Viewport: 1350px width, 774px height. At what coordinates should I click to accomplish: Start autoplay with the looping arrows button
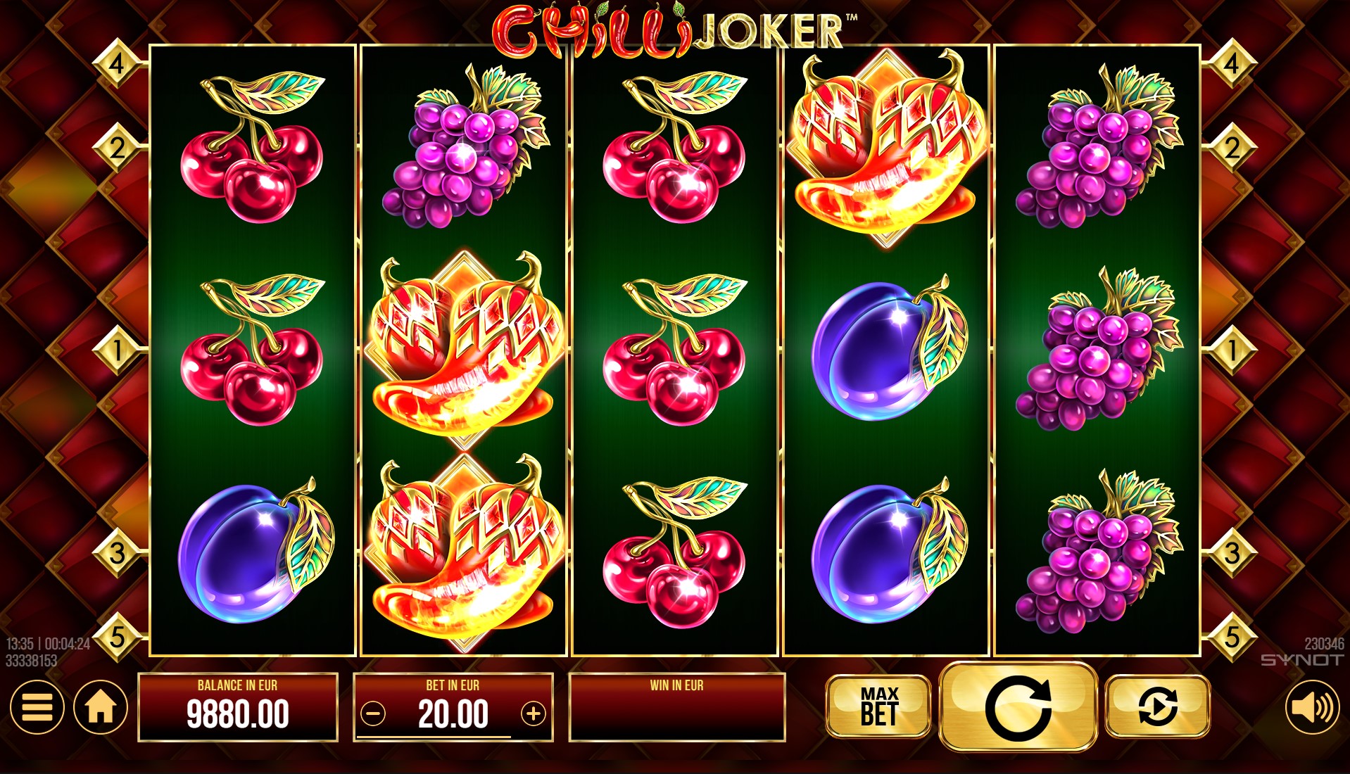1158,706
